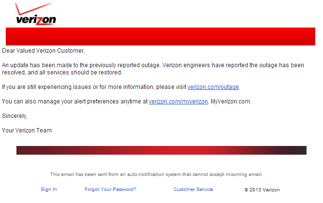Click the Verizon wordmark logo
Screen dimensions: 323x203
click(36, 20)
